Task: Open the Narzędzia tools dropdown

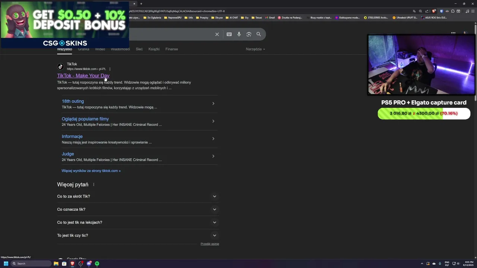Action: coord(255,49)
